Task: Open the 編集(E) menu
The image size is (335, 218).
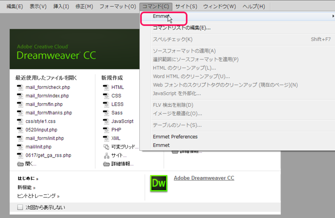Action: coord(15,6)
